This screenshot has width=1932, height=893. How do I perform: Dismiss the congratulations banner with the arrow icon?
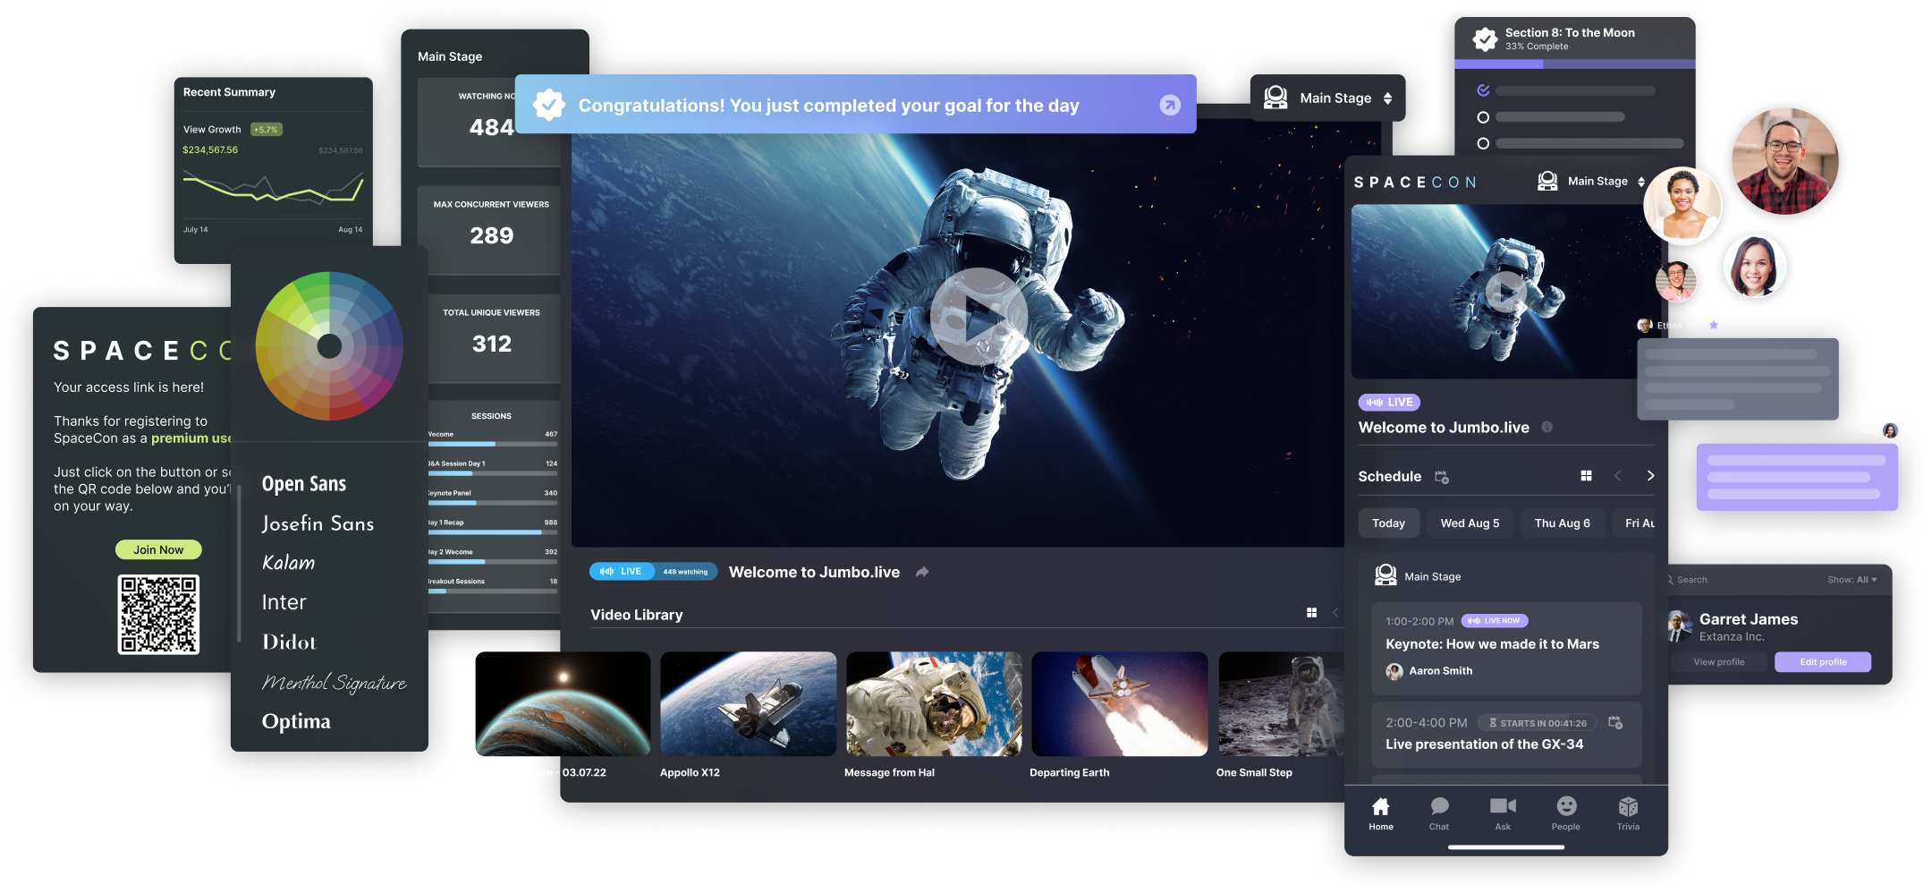click(x=1170, y=106)
